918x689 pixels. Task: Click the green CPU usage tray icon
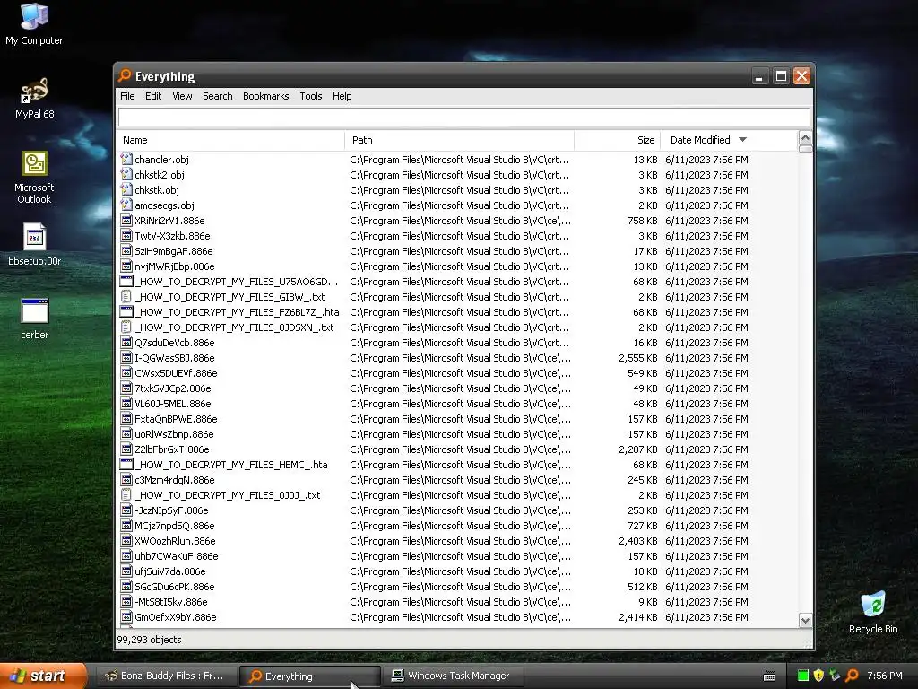coord(803,676)
